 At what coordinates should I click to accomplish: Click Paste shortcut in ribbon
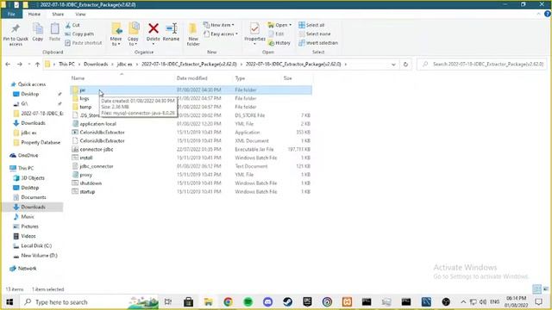84,43
